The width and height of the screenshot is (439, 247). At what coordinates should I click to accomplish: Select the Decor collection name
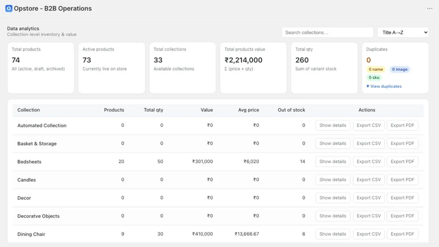(x=24, y=198)
